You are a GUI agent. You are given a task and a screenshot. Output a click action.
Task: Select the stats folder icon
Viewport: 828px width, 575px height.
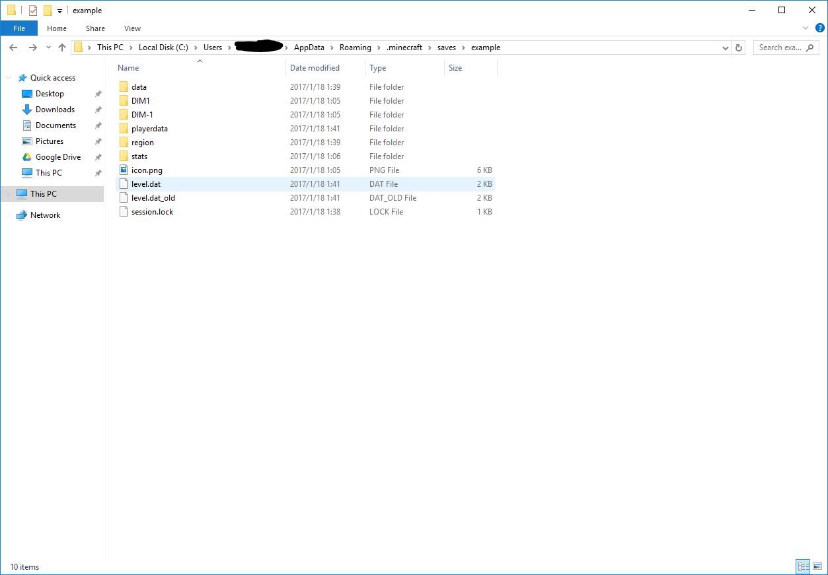(124, 156)
